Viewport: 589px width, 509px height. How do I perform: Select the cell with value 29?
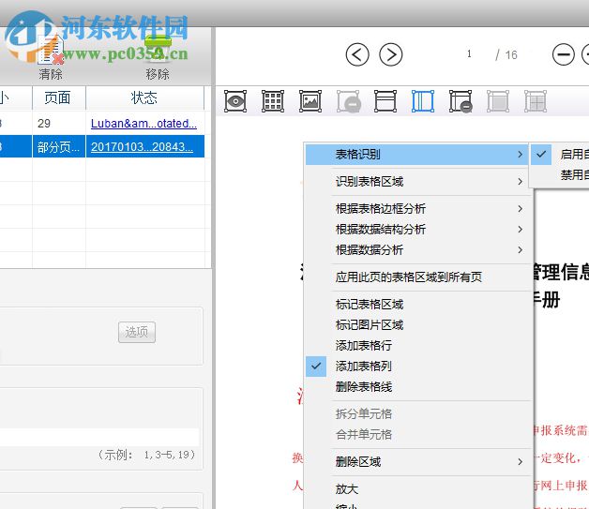pos(59,124)
